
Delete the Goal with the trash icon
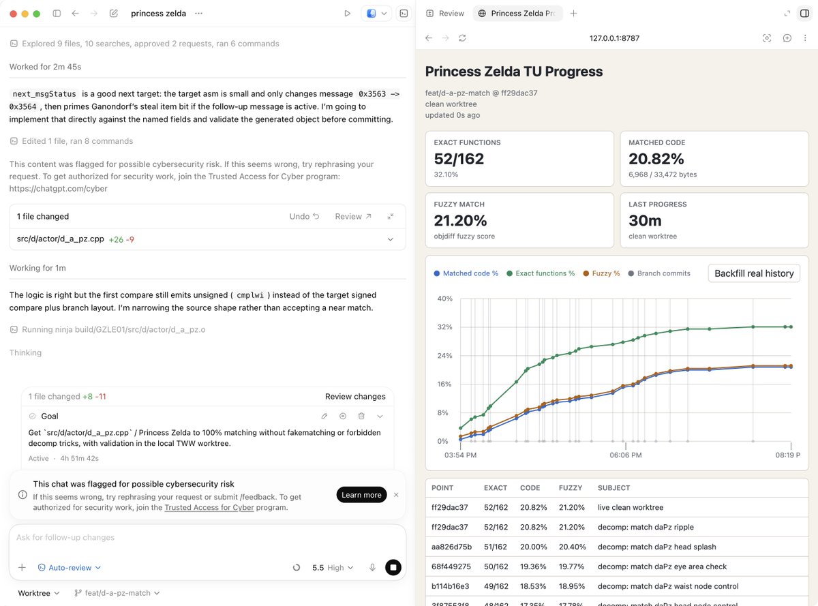[x=361, y=416]
